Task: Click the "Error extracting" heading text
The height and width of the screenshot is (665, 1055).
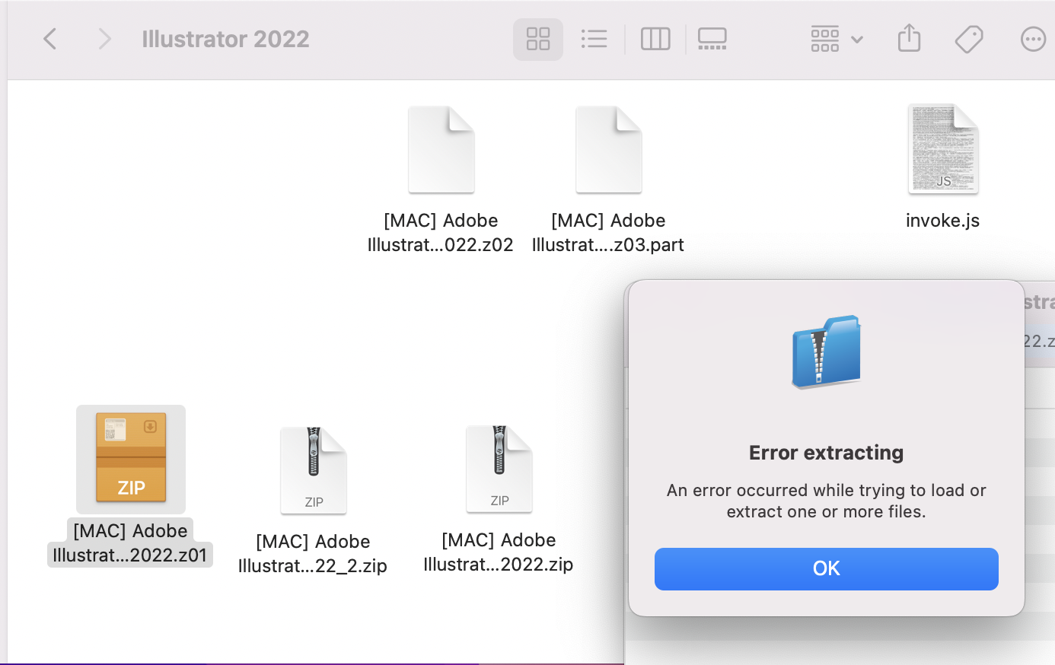Action: (827, 453)
